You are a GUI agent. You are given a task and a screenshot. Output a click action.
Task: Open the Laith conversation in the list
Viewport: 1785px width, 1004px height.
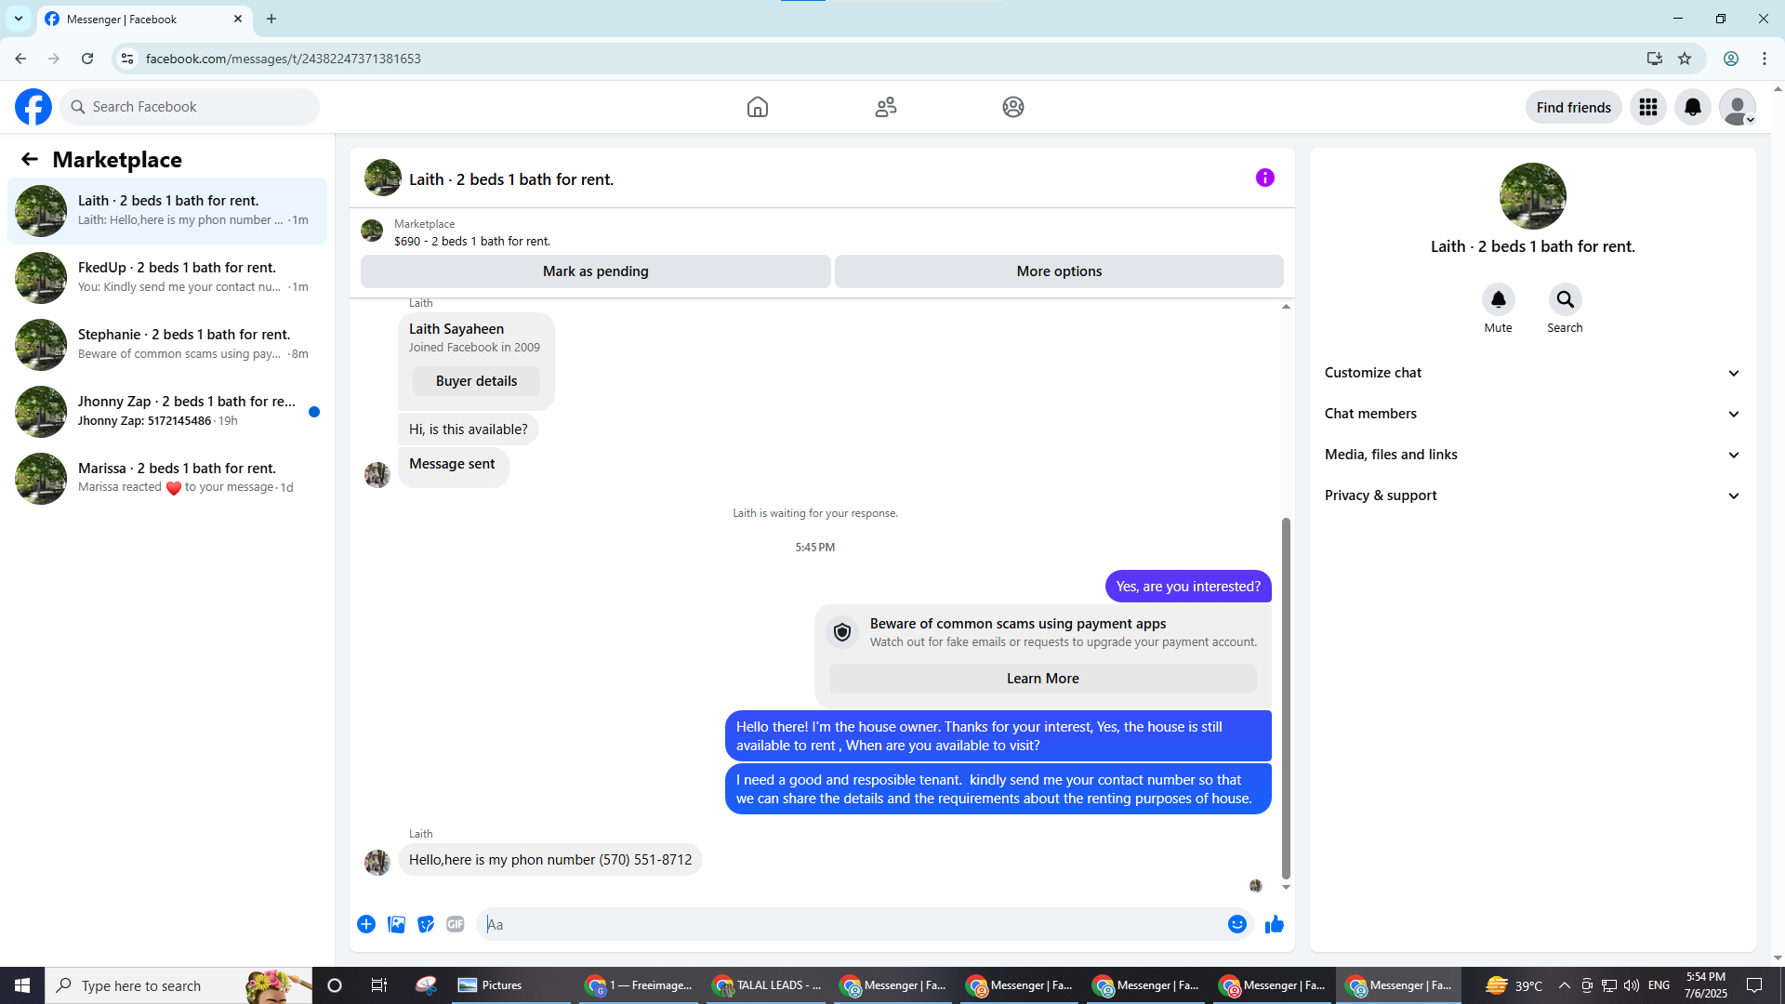[167, 211]
